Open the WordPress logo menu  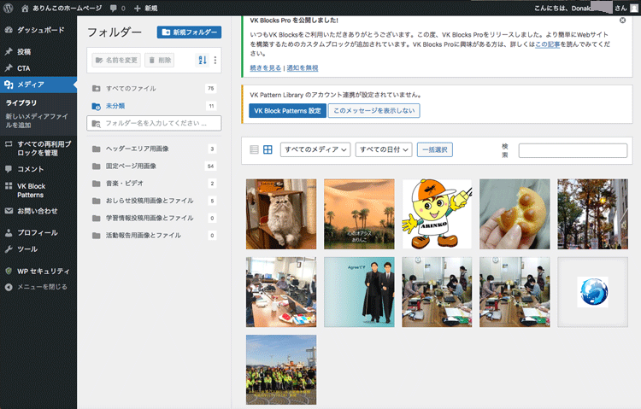coord(9,7)
